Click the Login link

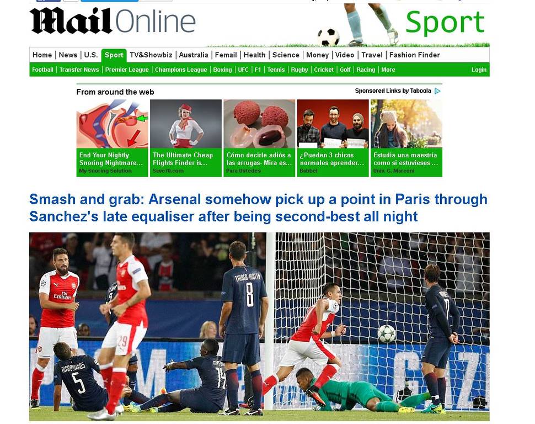coord(479,70)
